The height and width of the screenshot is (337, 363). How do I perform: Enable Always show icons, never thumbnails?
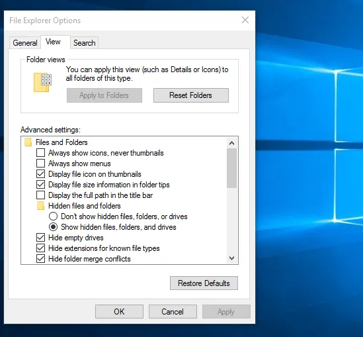(x=41, y=153)
